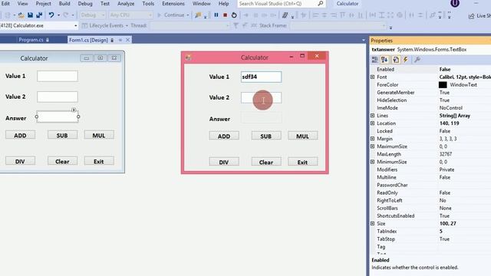Select the Value 1 textbox in the designer
This screenshot has width=491, height=276.
(x=58, y=76)
